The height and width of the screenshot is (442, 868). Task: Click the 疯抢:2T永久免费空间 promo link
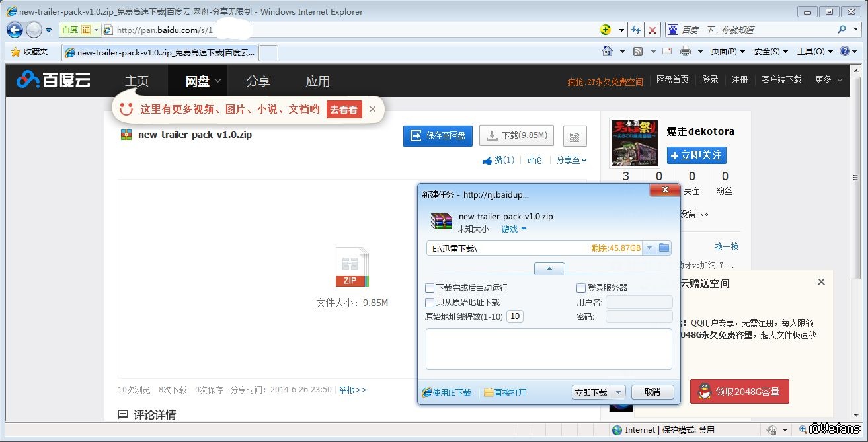pyautogui.click(x=605, y=82)
